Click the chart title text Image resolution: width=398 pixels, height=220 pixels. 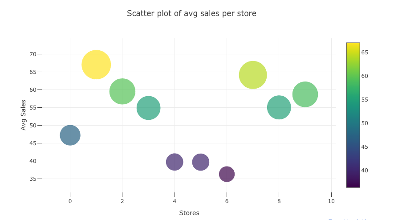click(x=191, y=13)
